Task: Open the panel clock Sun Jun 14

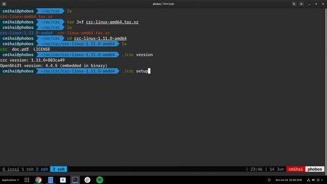Action: point(288,180)
